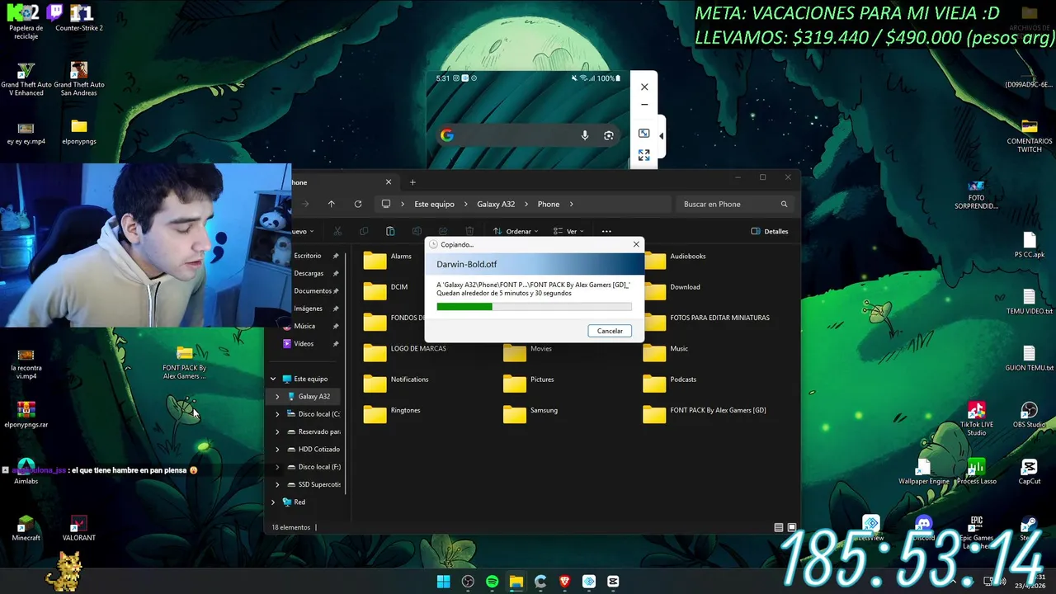This screenshot has height=594, width=1056.
Task: Open the Wallpaper Engine desktop shortcut
Action: [x=924, y=472]
